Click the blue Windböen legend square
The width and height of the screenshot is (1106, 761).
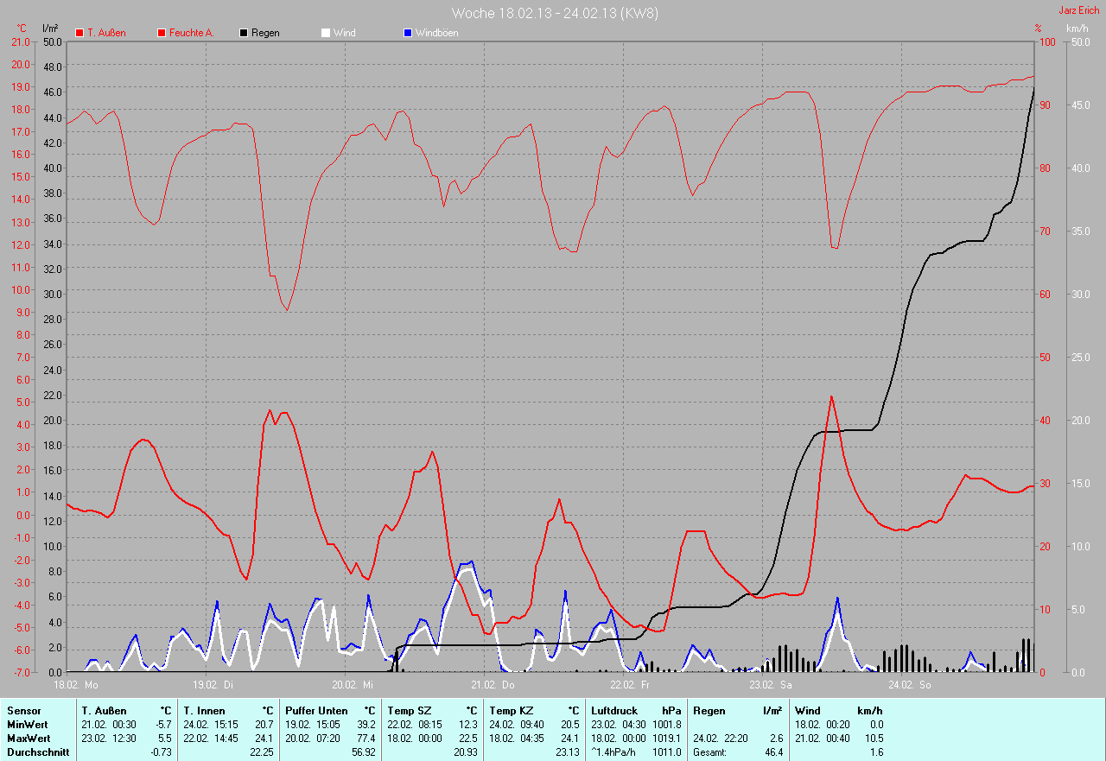[x=408, y=33]
